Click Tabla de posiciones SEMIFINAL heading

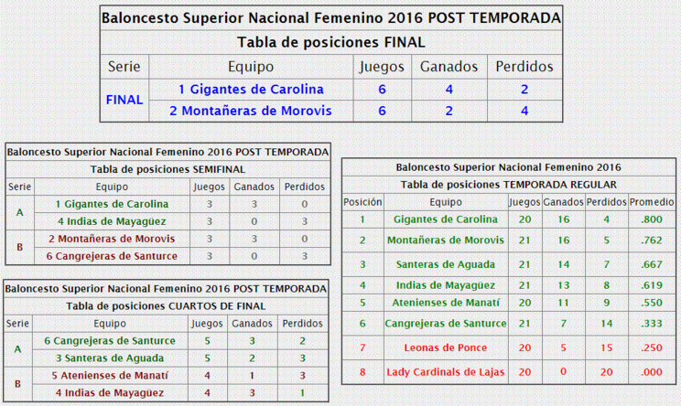coord(168,169)
